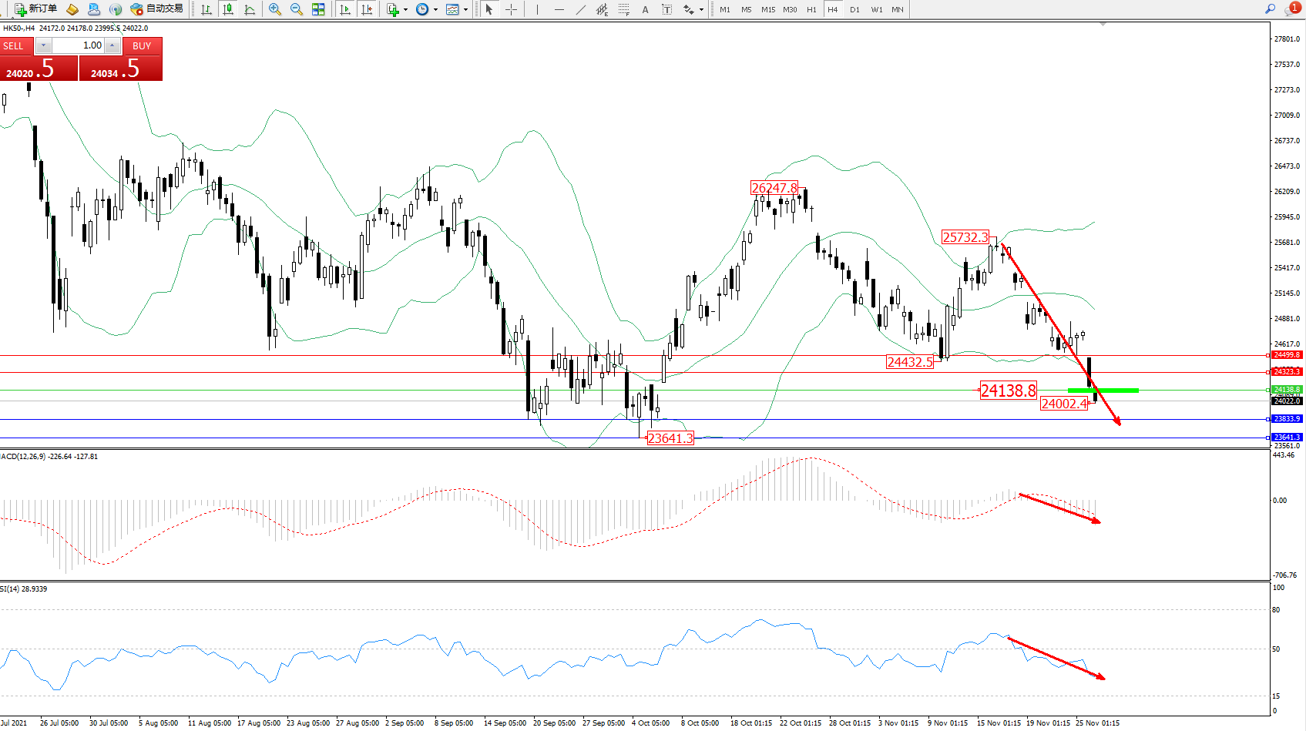Toggle AutoTrading (自动交易) on
Viewport: 1306px width, 731px height.
pyautogui.click(x=157, y=9)
